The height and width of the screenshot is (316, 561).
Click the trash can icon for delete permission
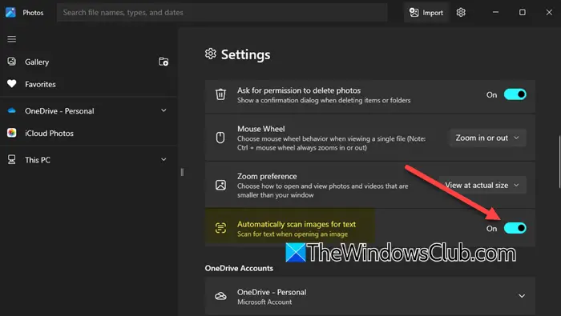pos(220,94)
